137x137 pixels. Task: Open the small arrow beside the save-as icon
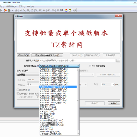(12, 10)
